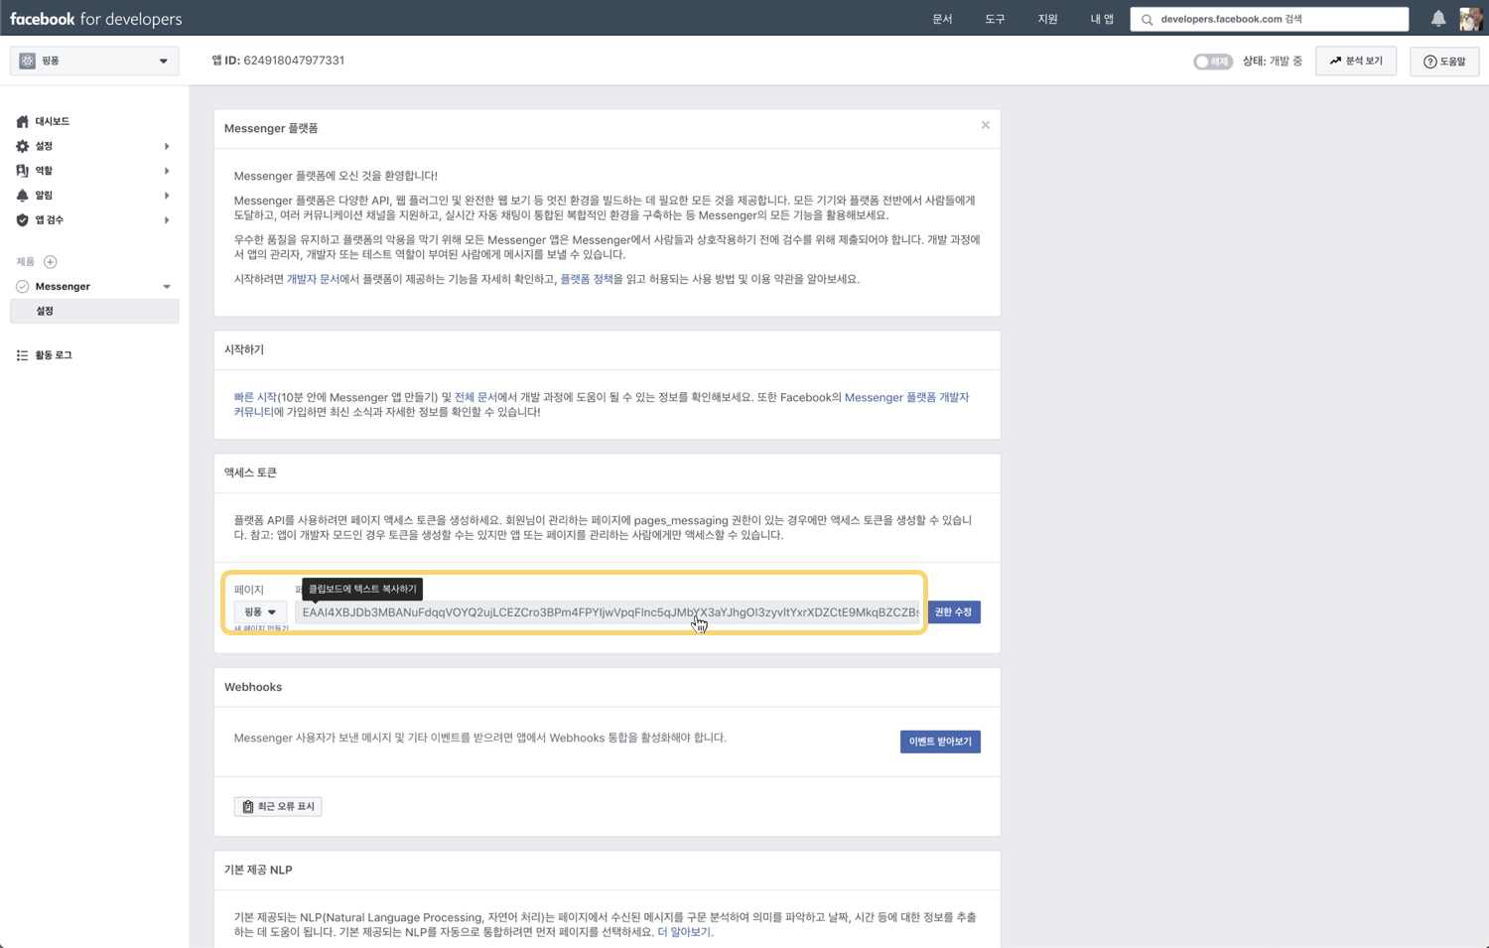Expand the 역할 sidebar section
Image resolution: width=1489 pixels, height=948 pixels.
point(167,171)
